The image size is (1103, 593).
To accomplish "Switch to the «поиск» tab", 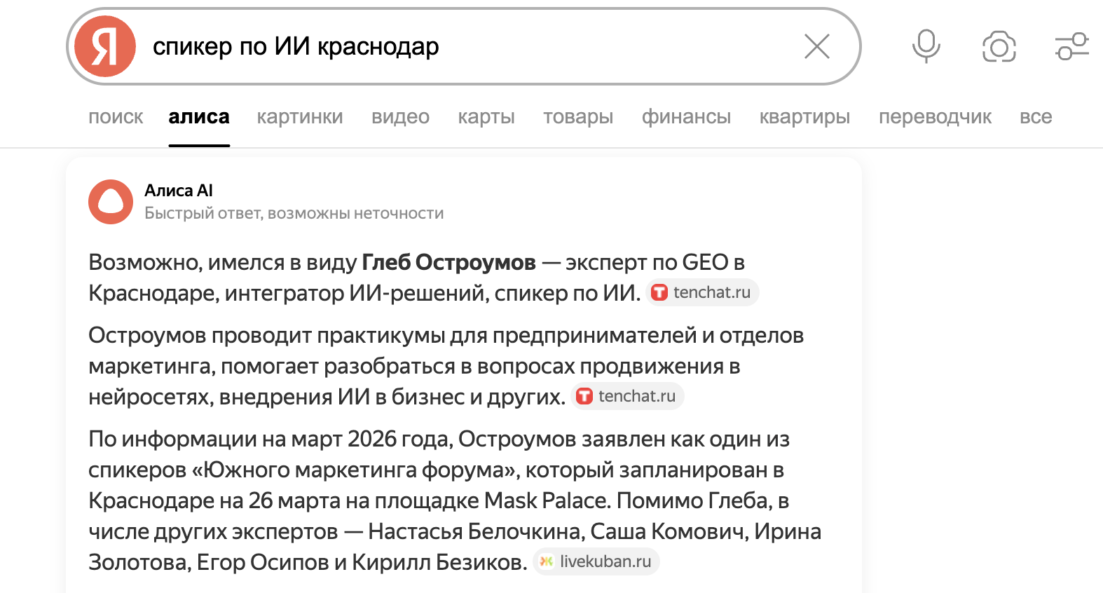I will 116,117.
